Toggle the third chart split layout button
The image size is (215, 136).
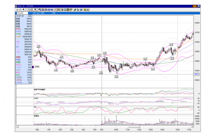[x=46, y=10]
